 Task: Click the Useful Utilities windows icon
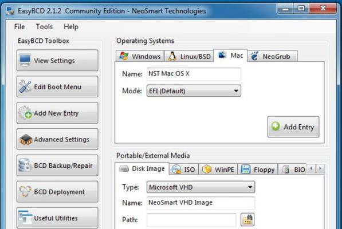[25, 217]
